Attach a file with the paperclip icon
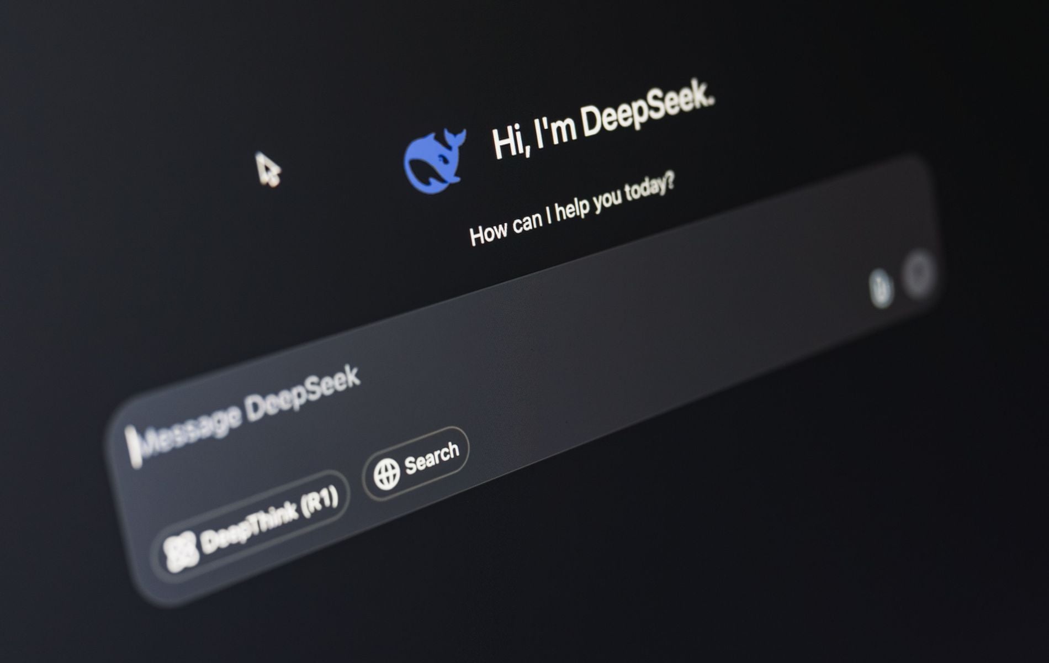Screen dimensions: 1049x663 click(x=881, y=288)
